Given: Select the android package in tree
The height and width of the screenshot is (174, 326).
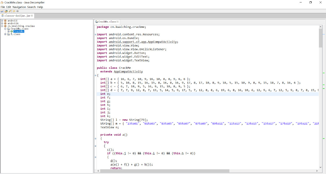Looking at the screenshot, I should click(12, 21).
